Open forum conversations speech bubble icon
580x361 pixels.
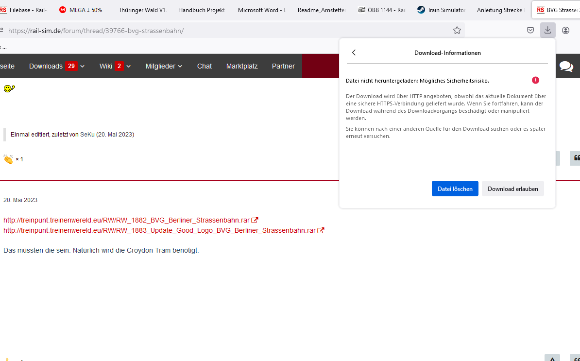click(566, 66)
